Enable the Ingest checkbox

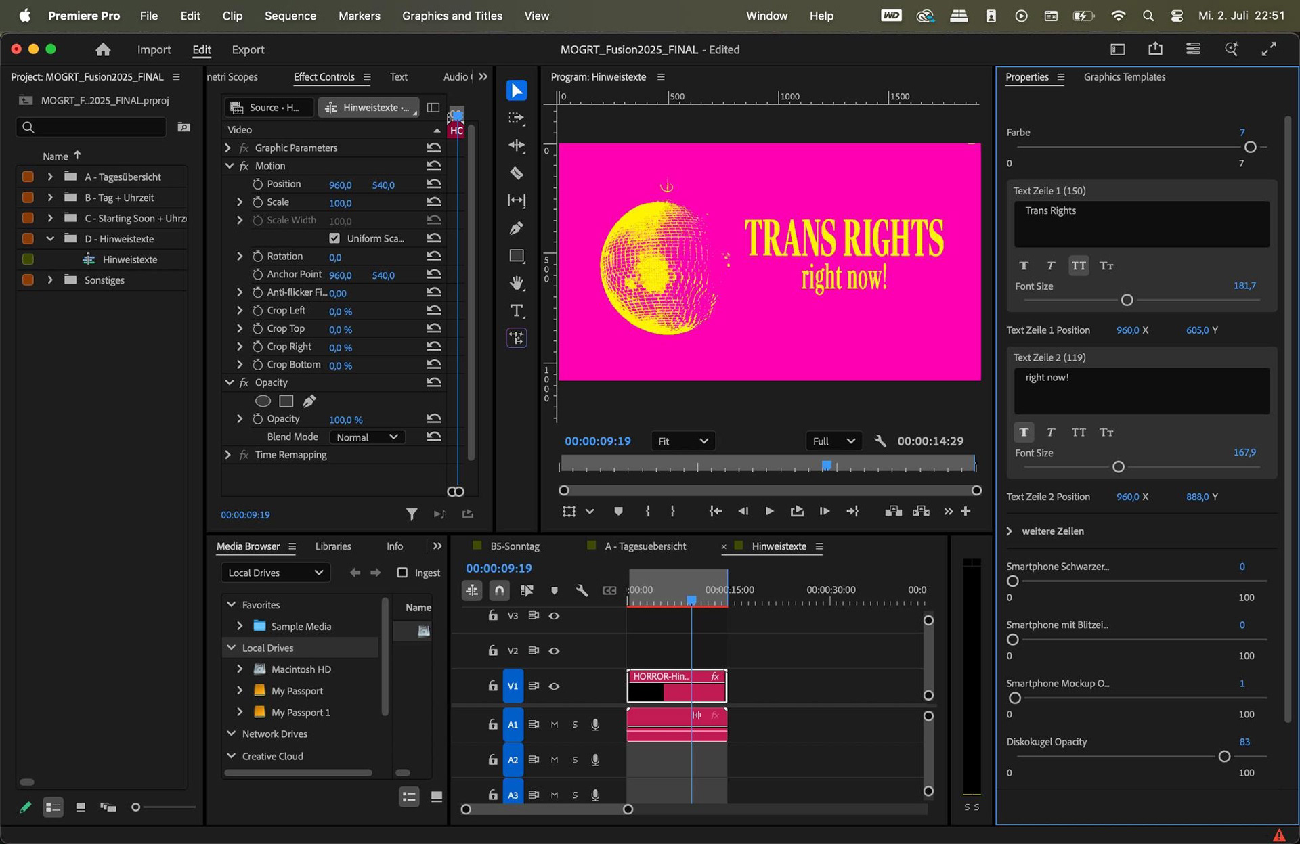point(402,573)
